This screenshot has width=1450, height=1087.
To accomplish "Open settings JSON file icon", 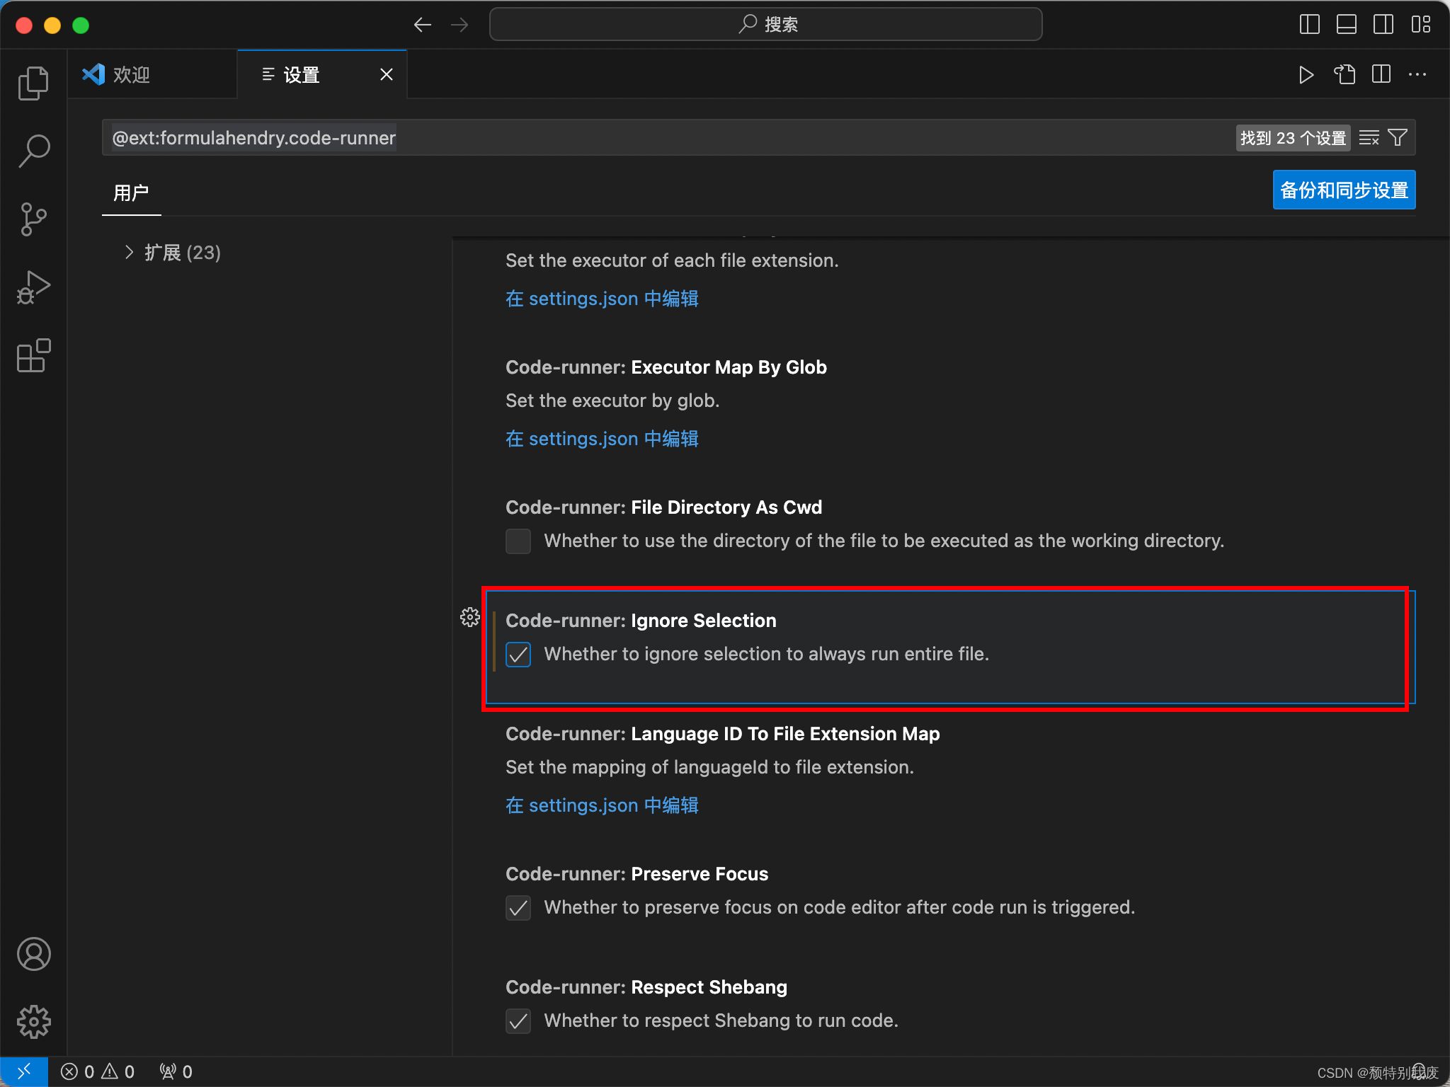I will tap(1345, 74).
